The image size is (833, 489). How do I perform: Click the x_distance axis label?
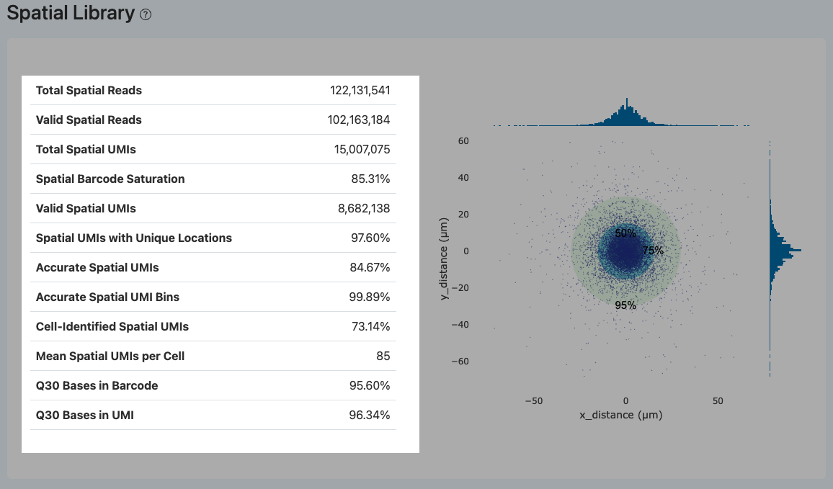[620, 415]
